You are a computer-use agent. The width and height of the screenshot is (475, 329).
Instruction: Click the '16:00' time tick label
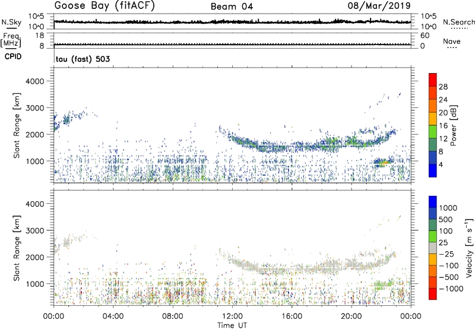click(292, 317)
